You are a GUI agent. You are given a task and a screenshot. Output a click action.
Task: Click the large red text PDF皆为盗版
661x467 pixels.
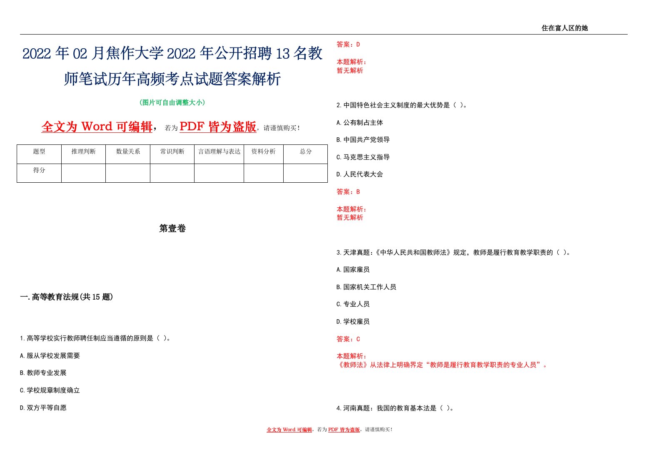[218, 127]
